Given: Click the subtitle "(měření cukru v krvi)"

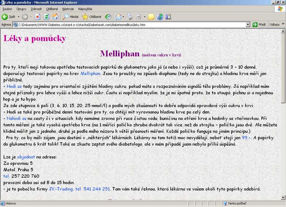Looking at the screenshot, I should [x=162, y=55].
